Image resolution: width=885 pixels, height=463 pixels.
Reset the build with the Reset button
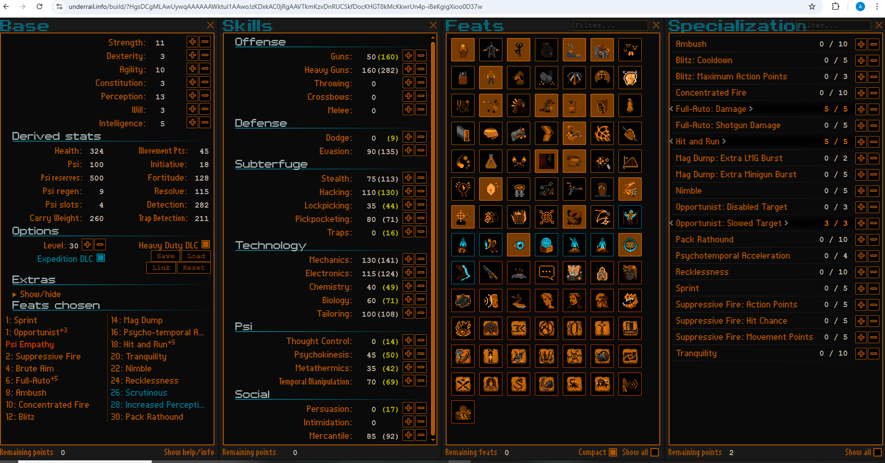point(194,267)
